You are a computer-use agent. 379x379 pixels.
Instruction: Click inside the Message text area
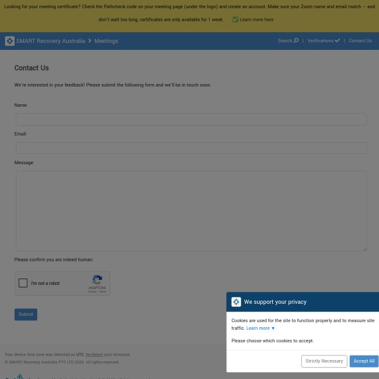click(x=191, y=210)
